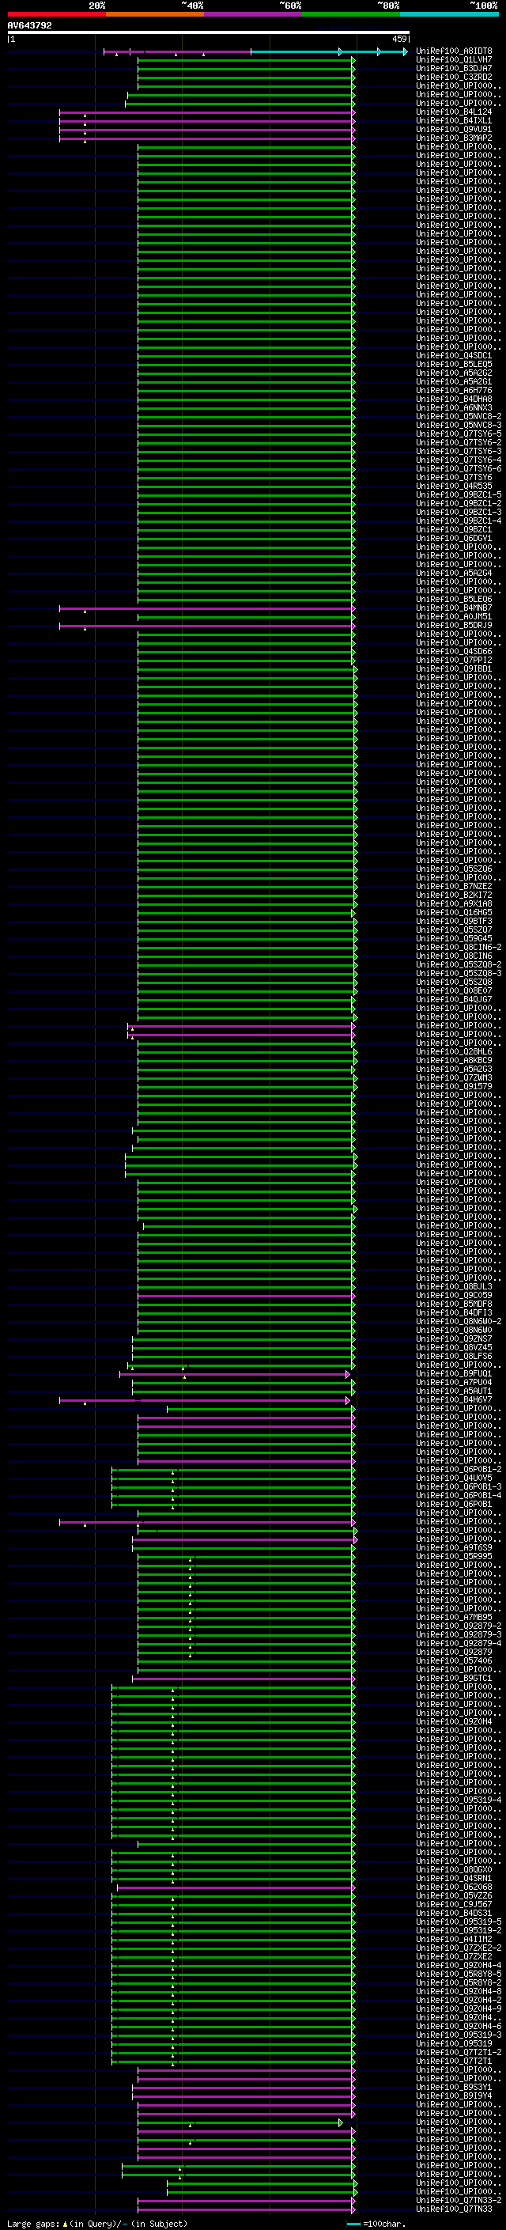
Task: Select hit UniRef100_Q5SZQ6
Action: coord(454,869)
